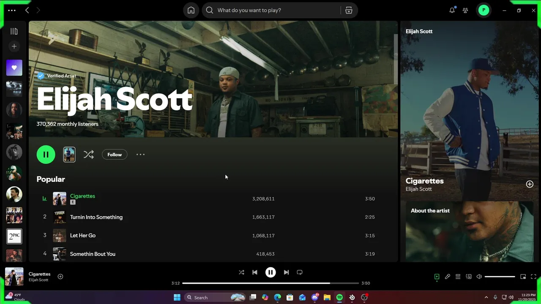This screenshot has width=541, height=304.
Task: Click the main view scrollbar
Action: [396, 59]
